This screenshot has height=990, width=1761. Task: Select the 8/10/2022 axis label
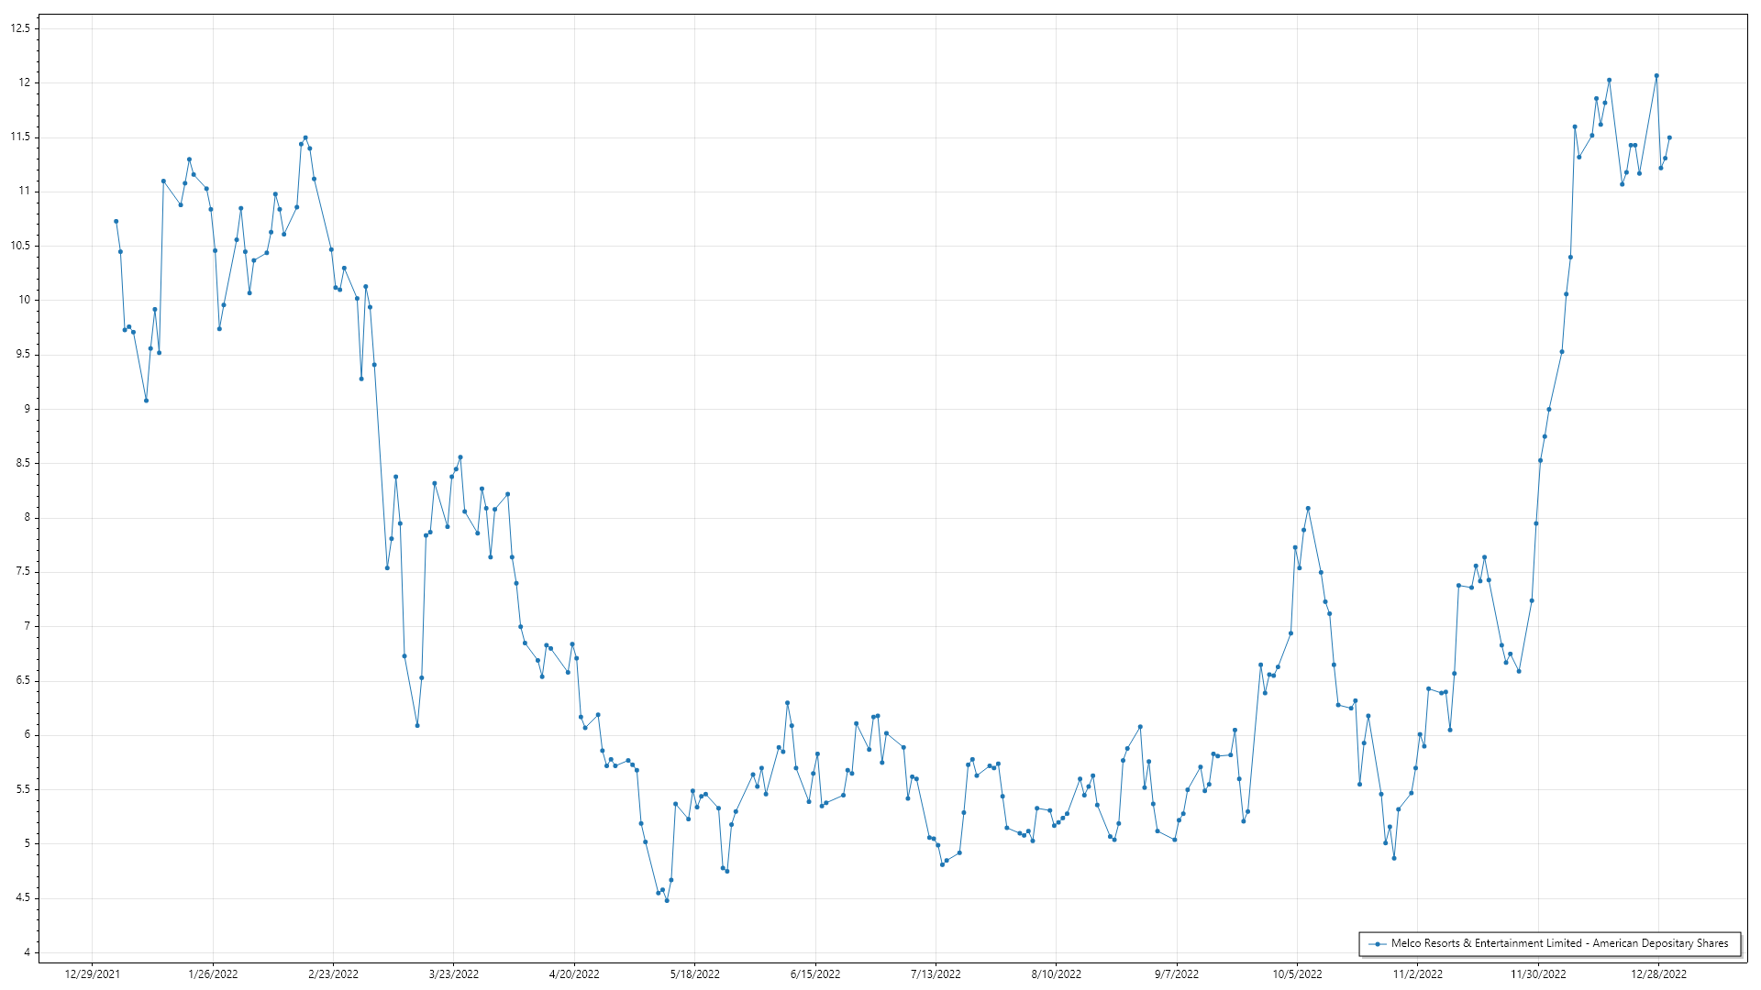tap(1056, 973)
